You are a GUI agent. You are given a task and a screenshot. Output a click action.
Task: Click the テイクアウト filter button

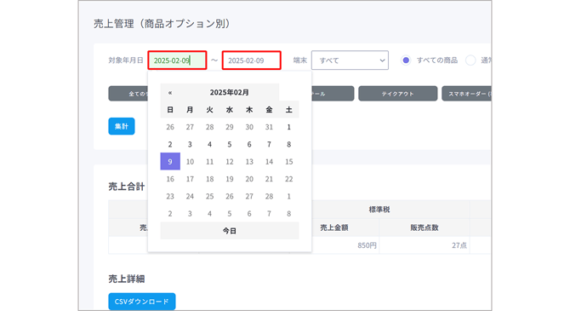tap(397, 94)
